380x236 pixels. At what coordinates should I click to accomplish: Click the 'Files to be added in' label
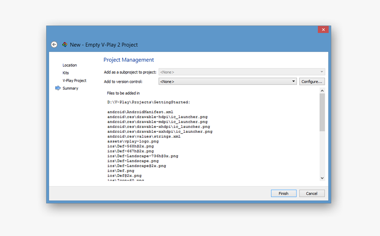123,93
